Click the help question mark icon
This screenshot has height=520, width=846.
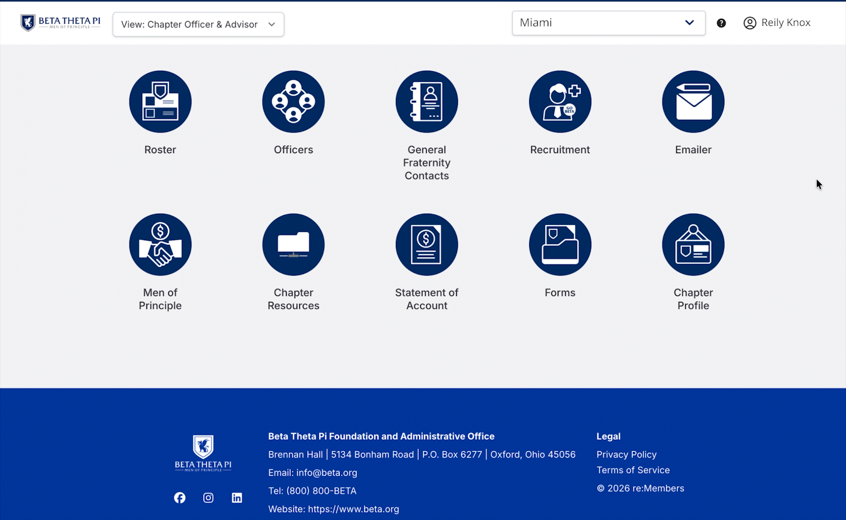721,23
